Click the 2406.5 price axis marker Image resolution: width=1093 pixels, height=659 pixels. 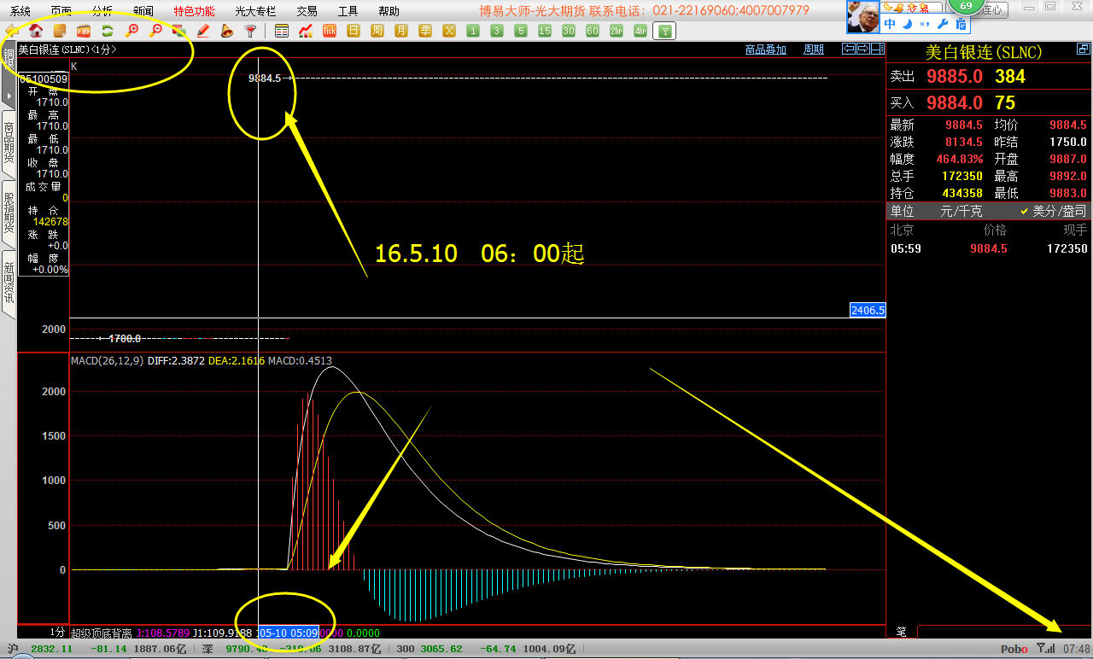point(868,311)
